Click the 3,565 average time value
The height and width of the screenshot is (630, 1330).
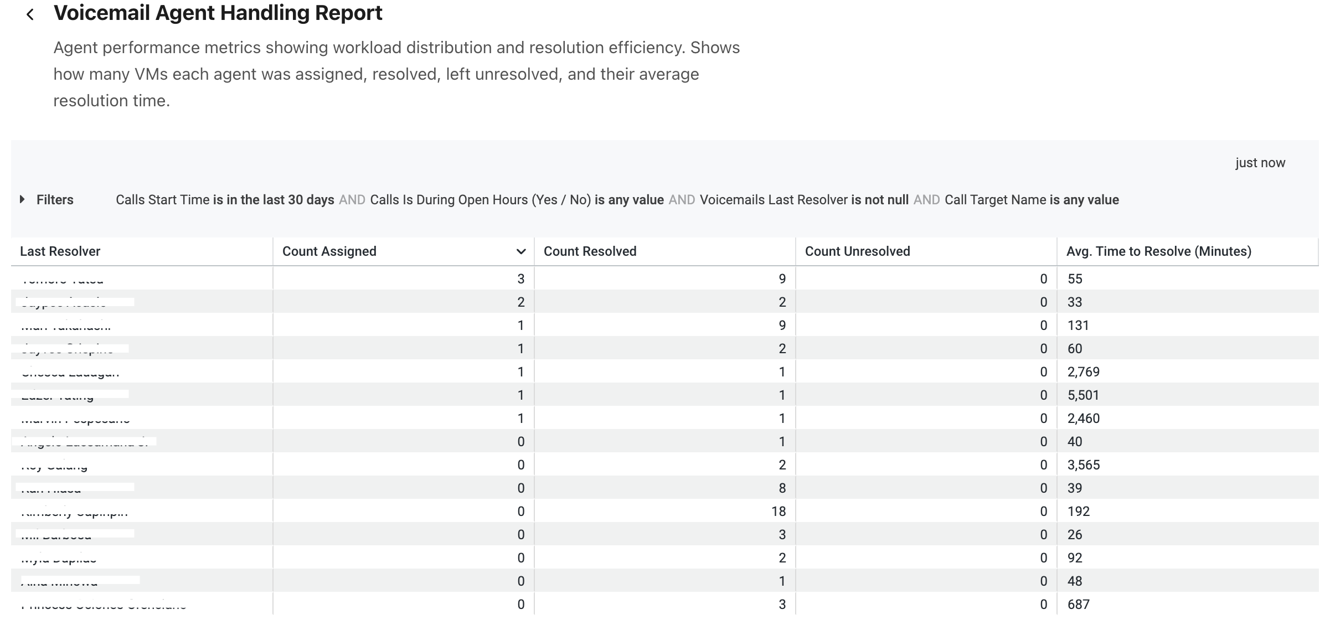click(x=1083, y=465)
